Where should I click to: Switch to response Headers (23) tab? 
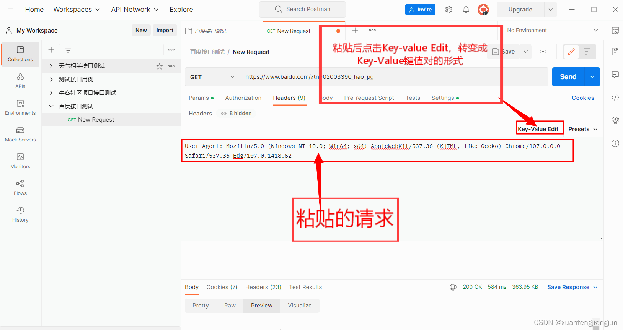point(263,287)
